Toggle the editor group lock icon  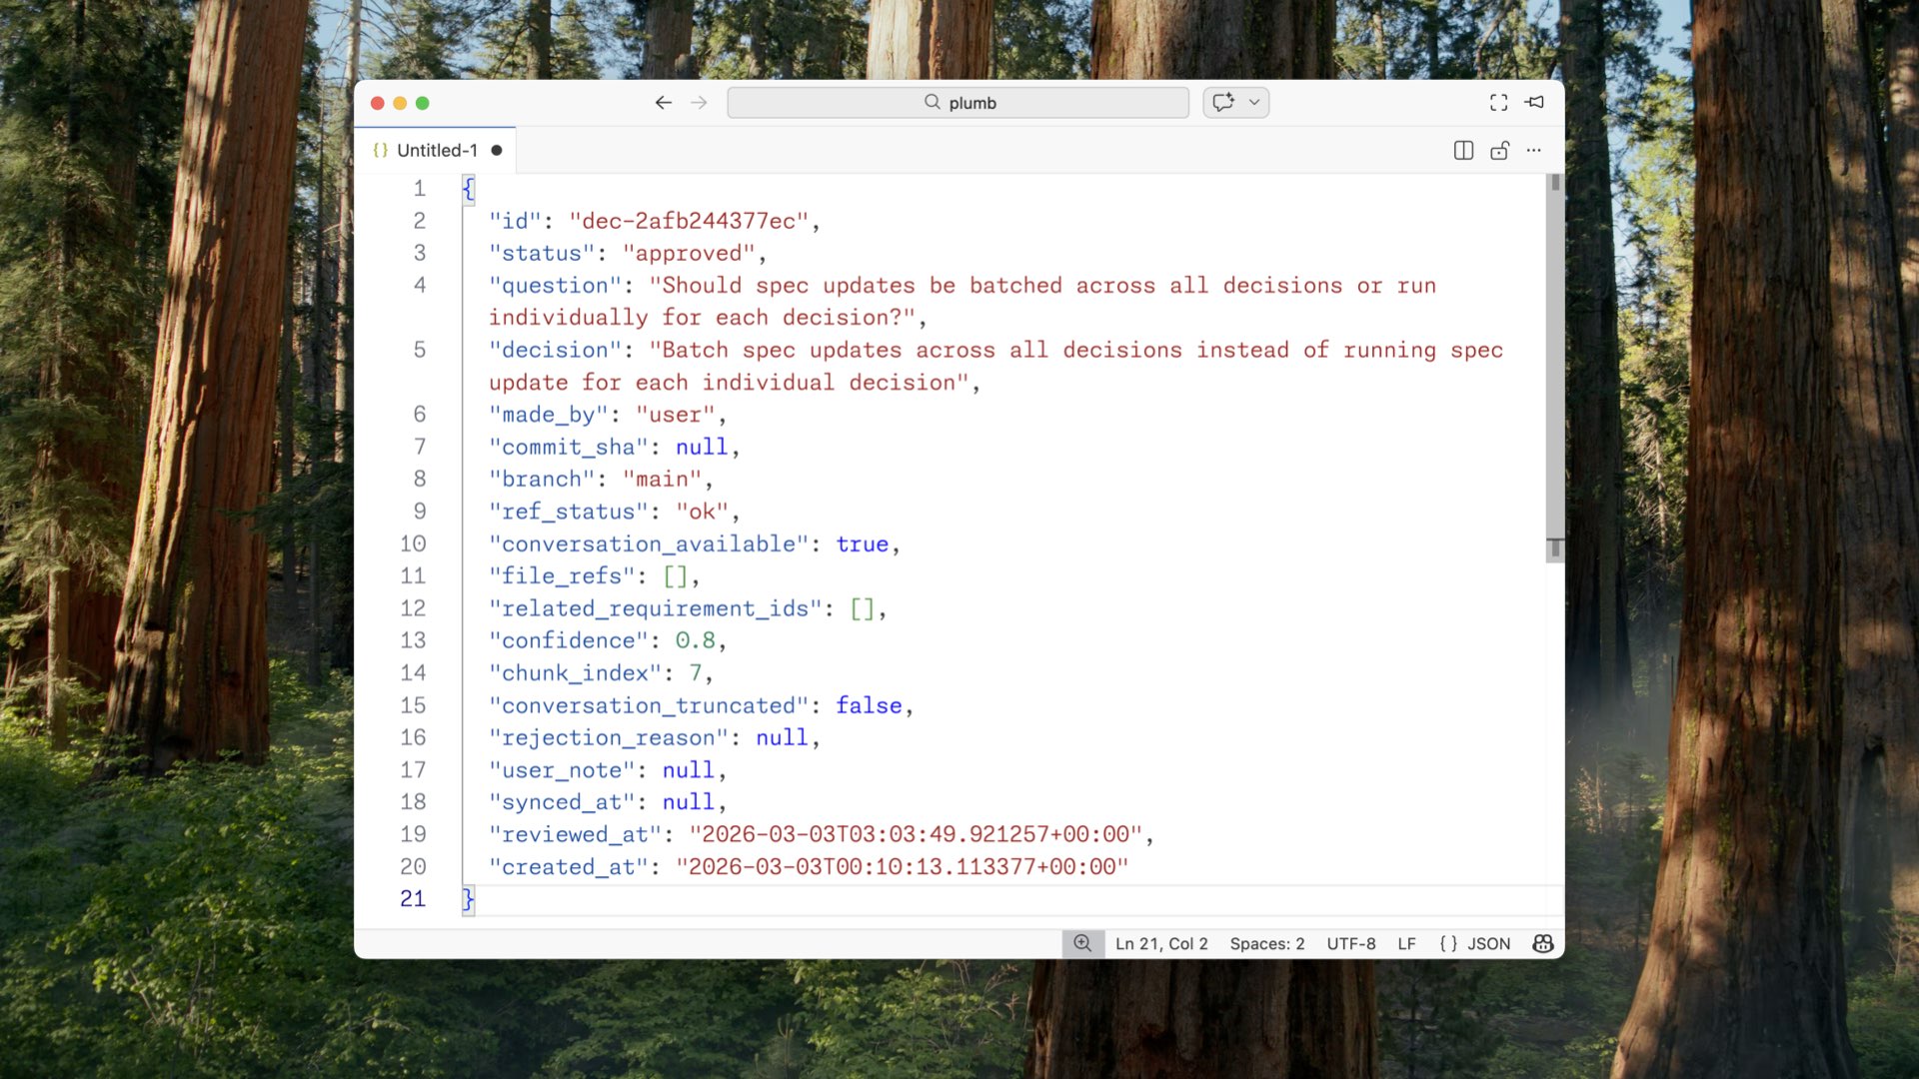pos(1499,151)
